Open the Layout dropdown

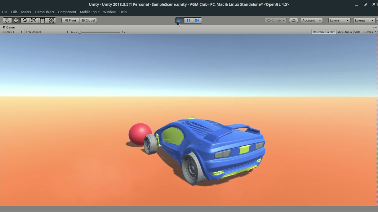364,20
